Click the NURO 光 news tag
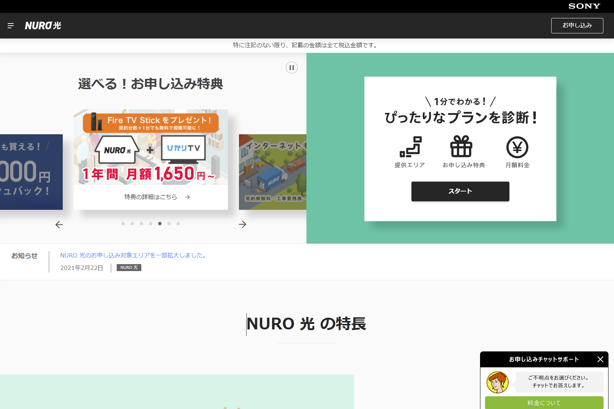 (x=129, y=267)
